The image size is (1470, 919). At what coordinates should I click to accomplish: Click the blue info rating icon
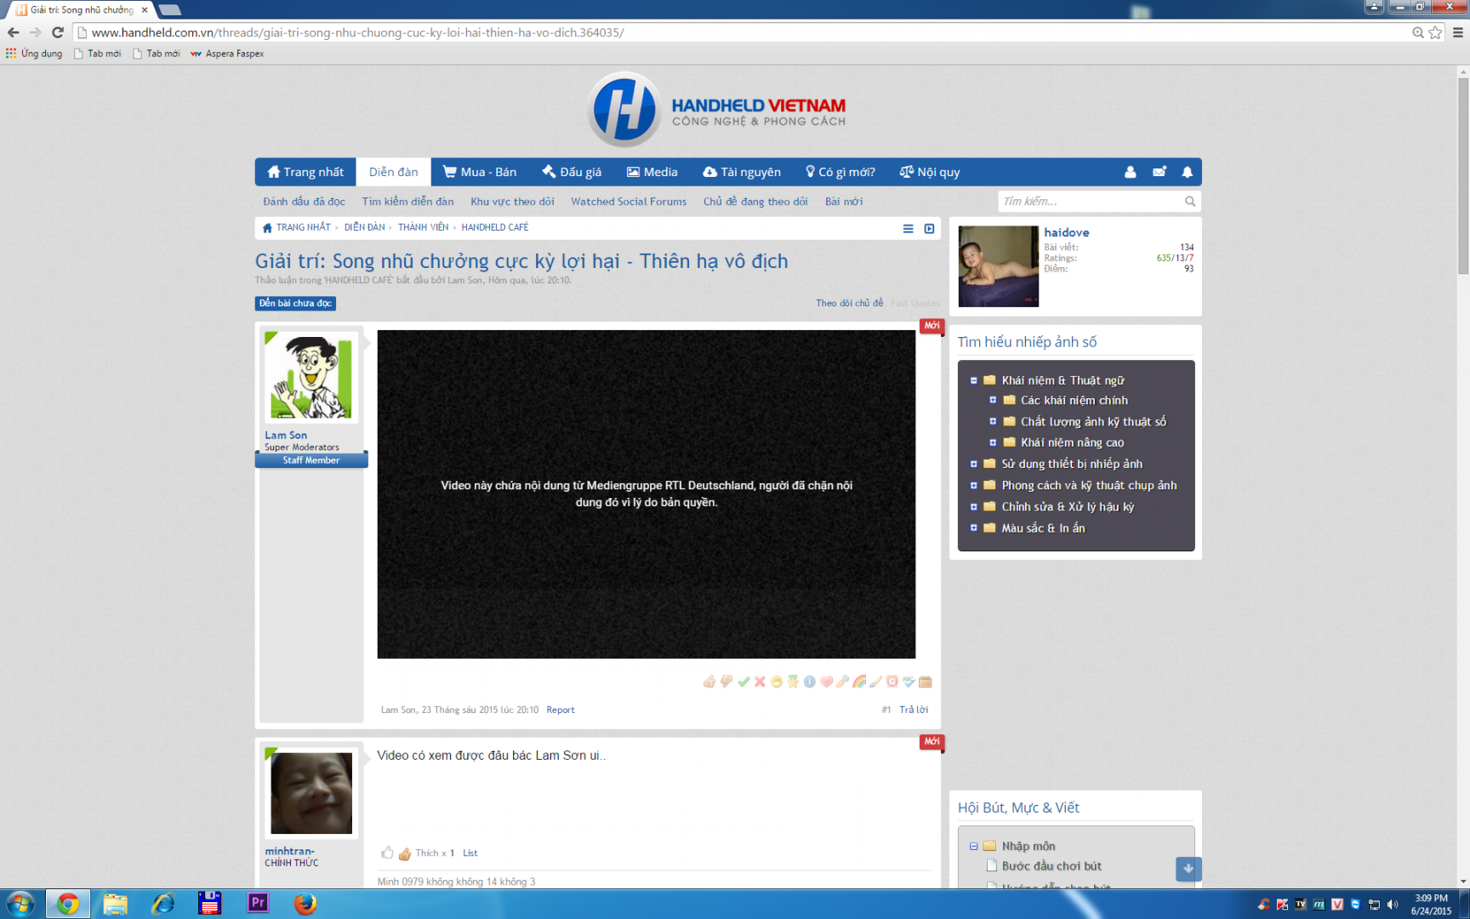(810, 682)
